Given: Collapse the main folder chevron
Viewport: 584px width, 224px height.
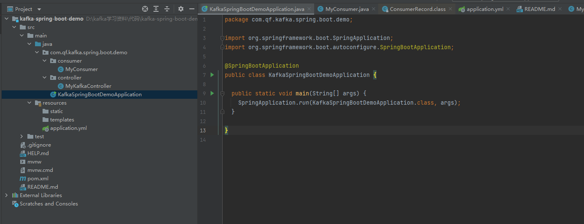Looking at the screenshot, I should pos(22,36).
